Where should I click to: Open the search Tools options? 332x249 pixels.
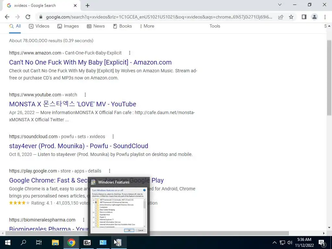tap(215, 26)
